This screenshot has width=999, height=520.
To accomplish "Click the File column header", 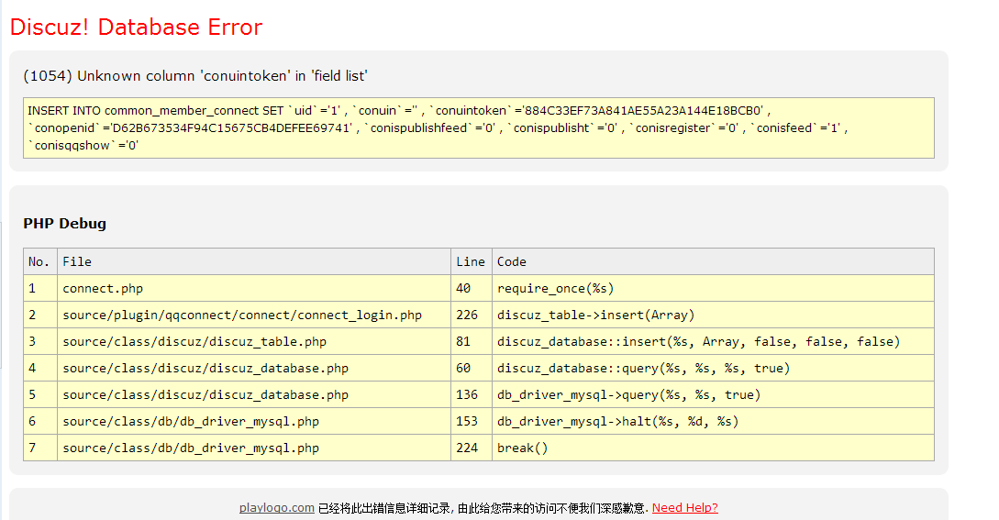I will (x=77, y=261).
